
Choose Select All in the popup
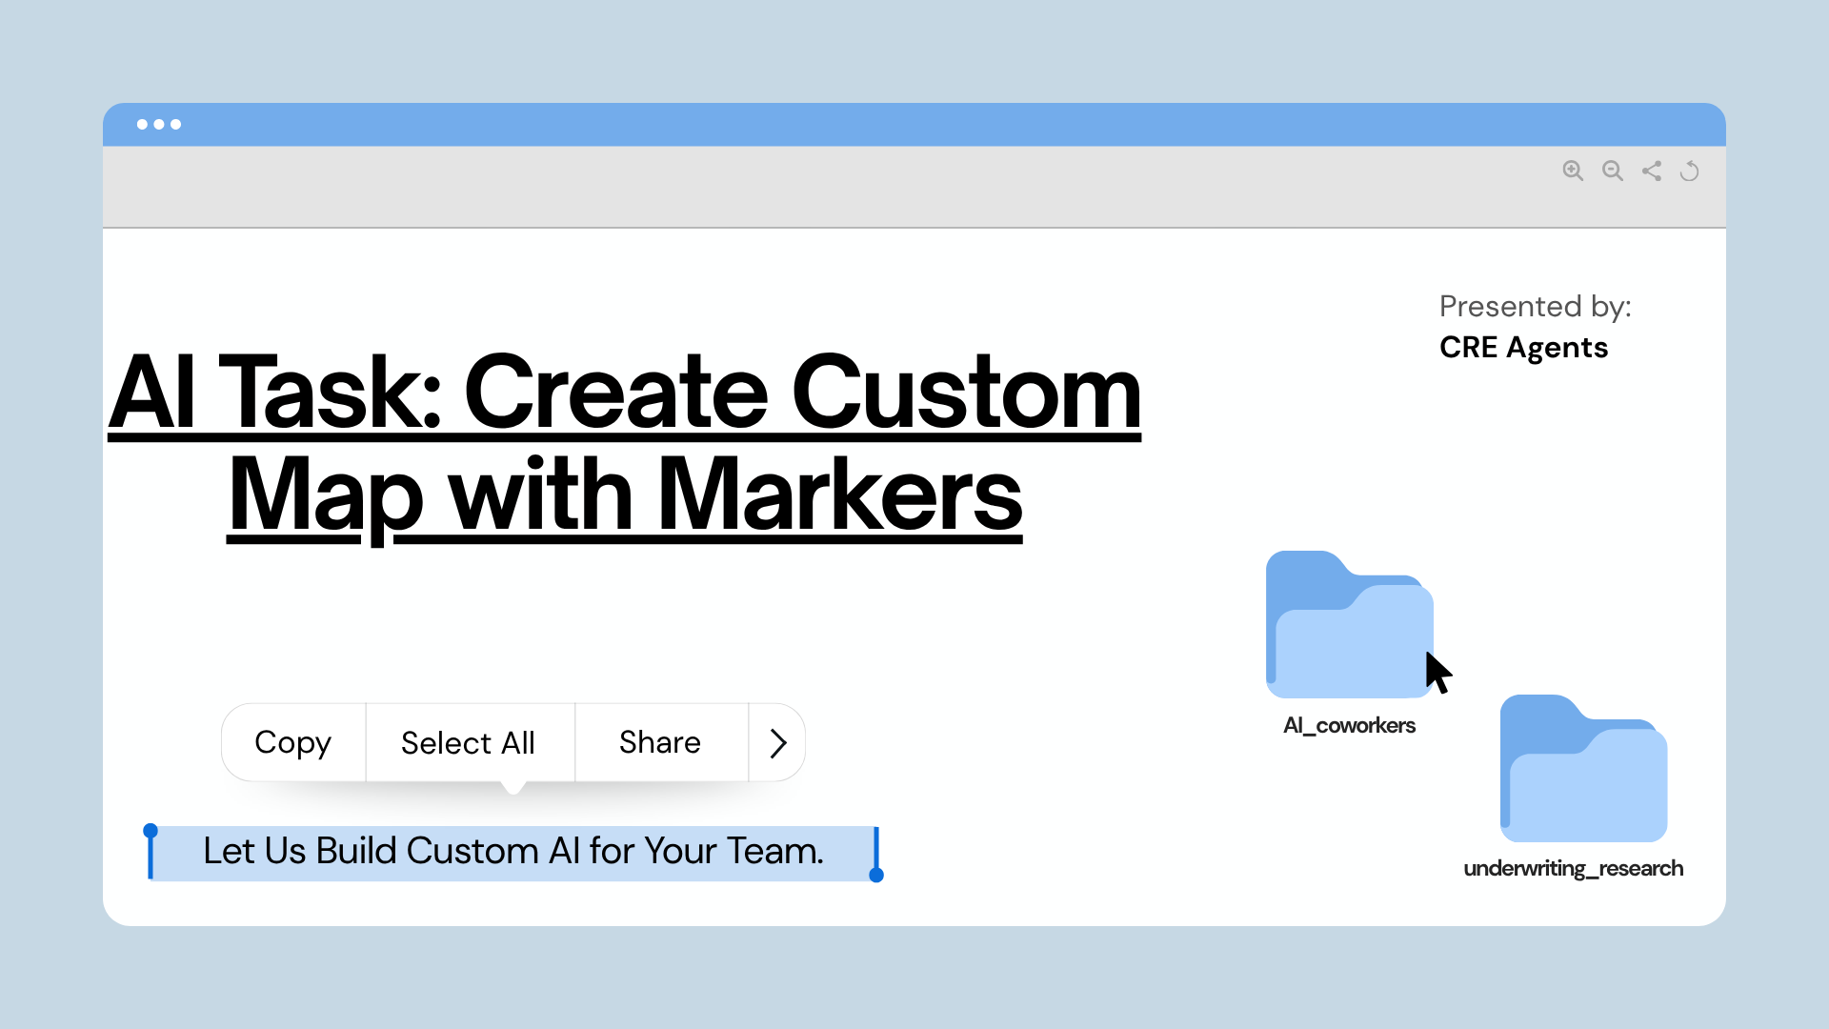(x=468, y=743)
